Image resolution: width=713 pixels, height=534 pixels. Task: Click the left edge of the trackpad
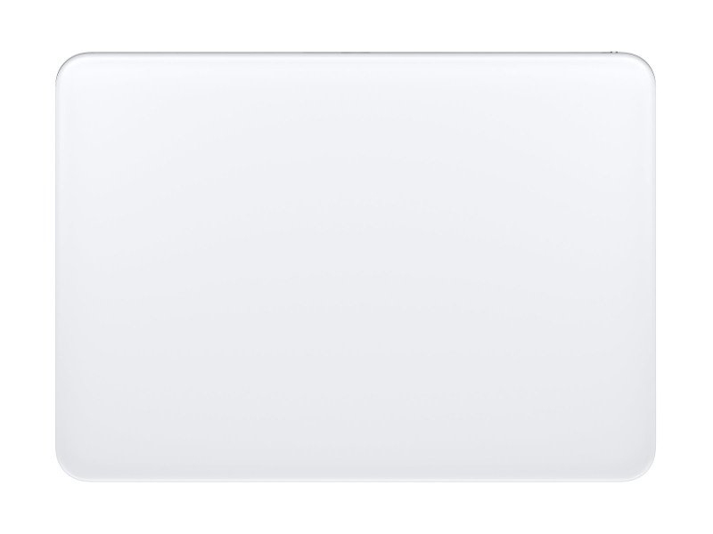tap(56, 267)
